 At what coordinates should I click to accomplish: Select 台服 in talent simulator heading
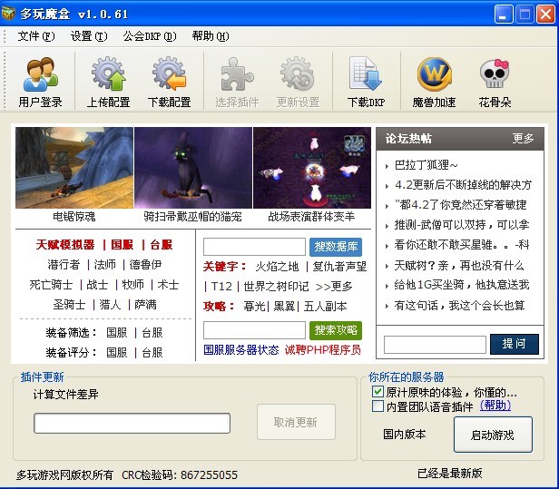(x=162, y=245)
